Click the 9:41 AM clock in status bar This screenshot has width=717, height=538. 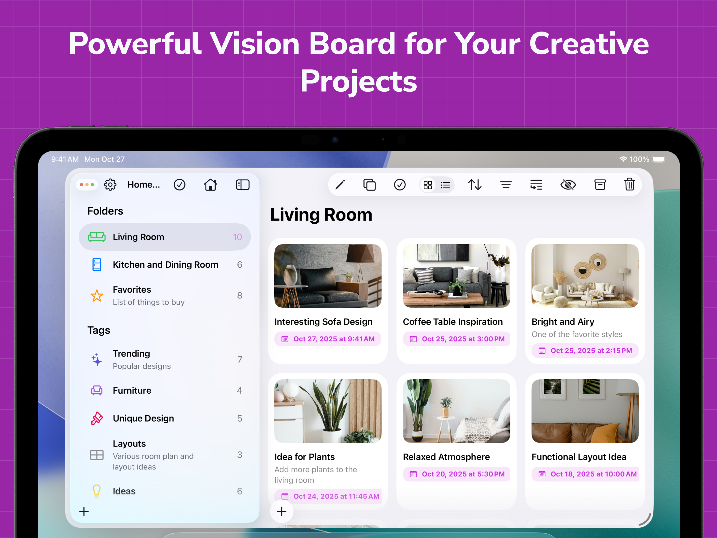[x=65, y=159]
